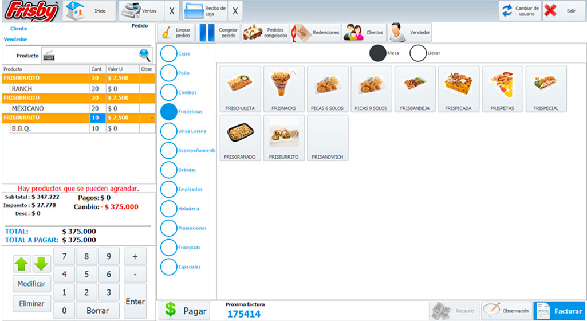Screen dimensions: 587x321
Task: Select the B.B.Q. order row
Action: (78, 128)
